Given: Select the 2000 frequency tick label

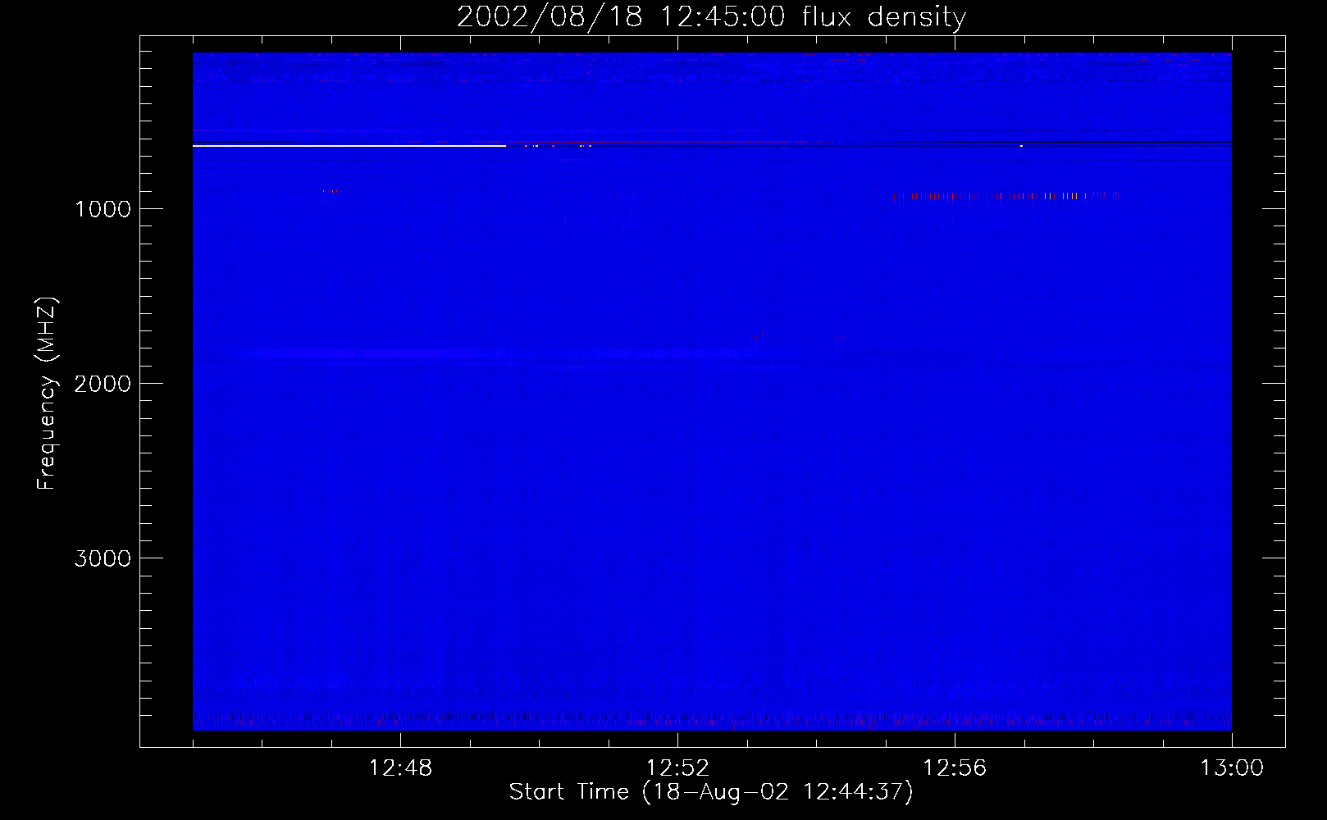Looking at the screenshot, I should pos(103,384).
